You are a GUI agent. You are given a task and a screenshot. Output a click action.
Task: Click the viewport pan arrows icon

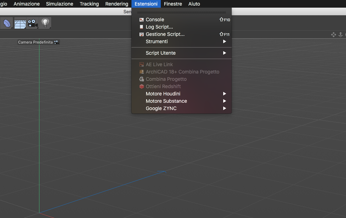[333, 34]
